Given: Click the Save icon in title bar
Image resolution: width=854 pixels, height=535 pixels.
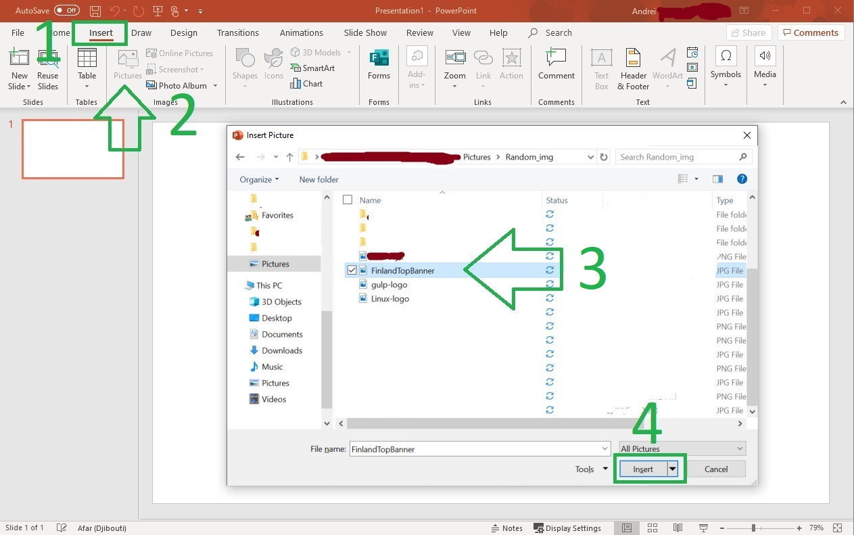Looking at the screenshot, I should 95,11.
